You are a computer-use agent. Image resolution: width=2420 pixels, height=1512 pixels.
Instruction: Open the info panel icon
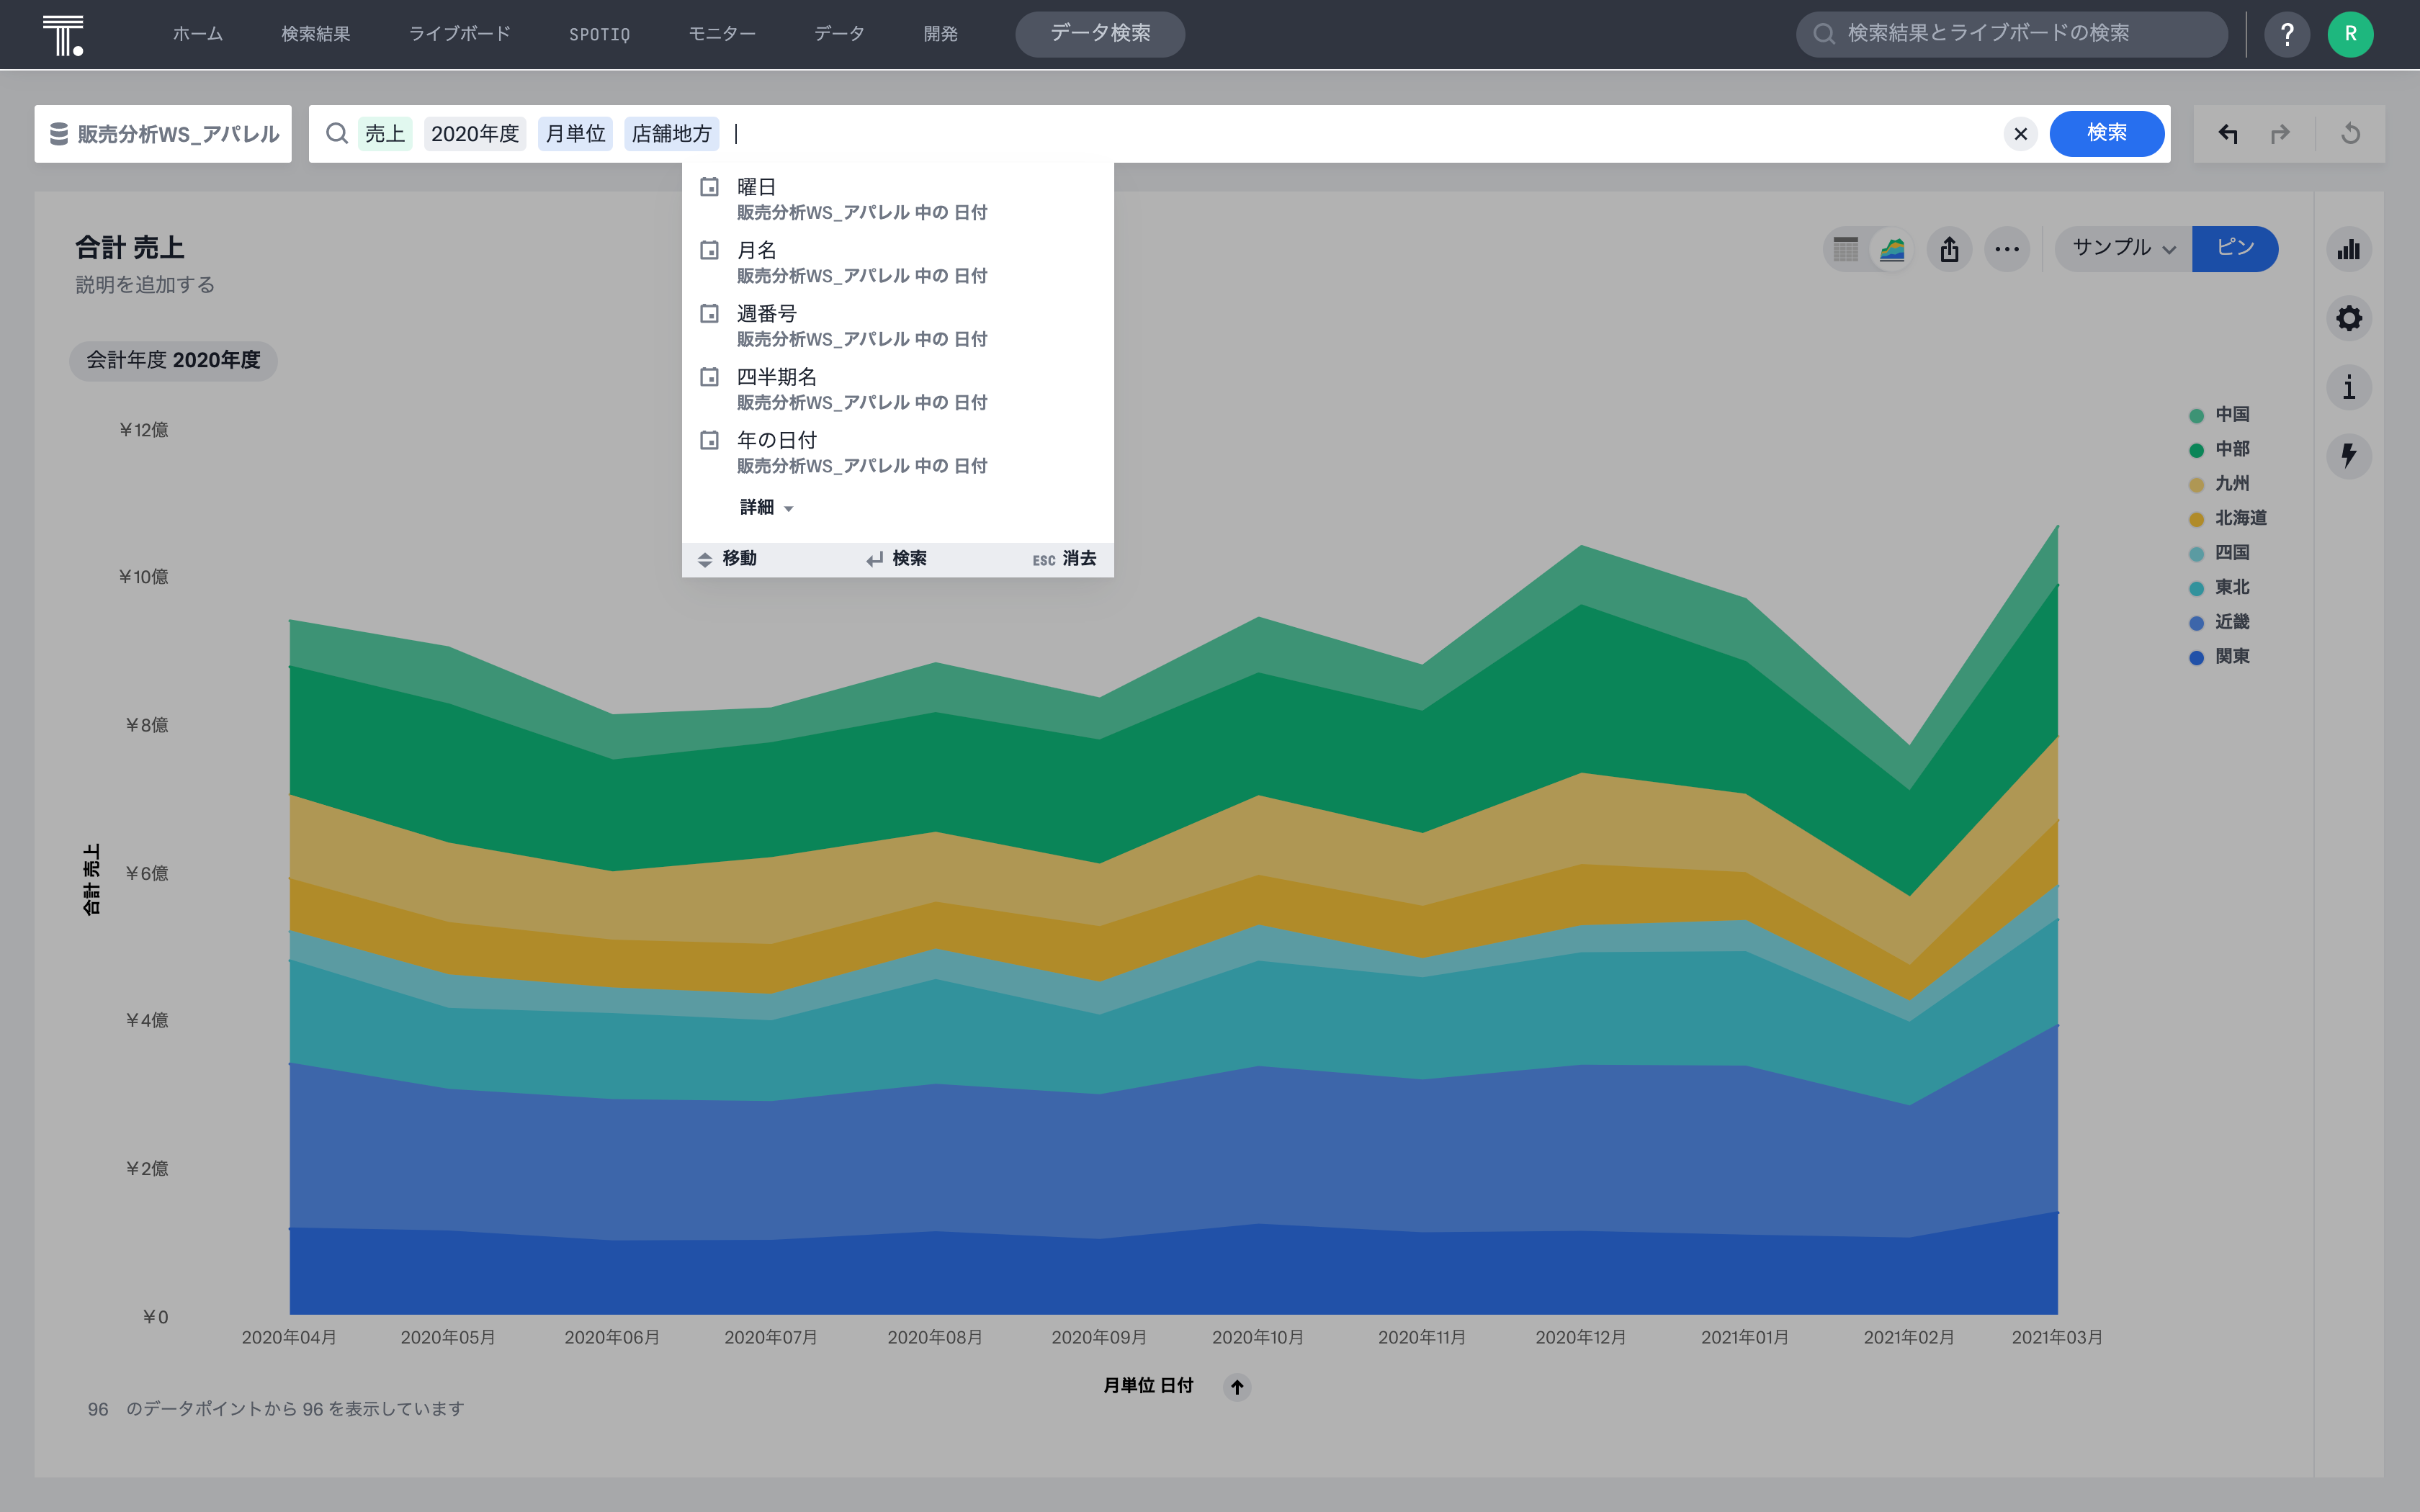tap(2348, 387)
